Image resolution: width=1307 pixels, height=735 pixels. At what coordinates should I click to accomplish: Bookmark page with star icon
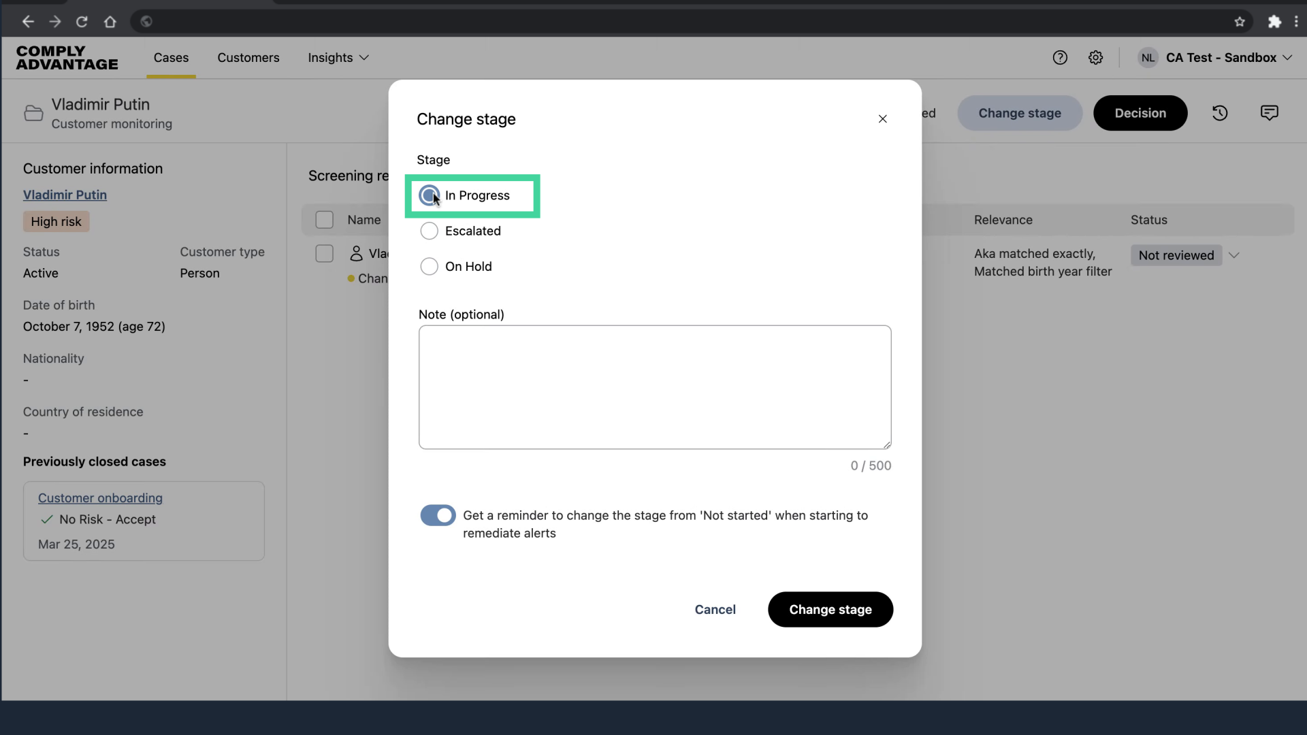click(x=1240, y=22)
